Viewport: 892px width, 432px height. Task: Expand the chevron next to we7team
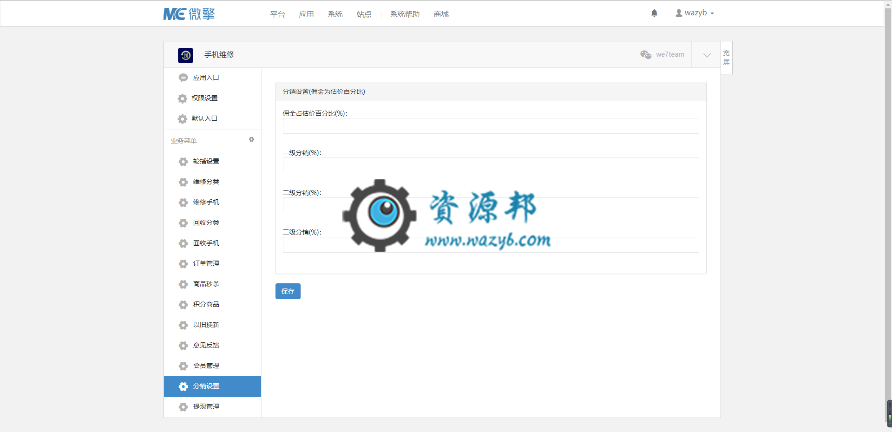[707, 55]
